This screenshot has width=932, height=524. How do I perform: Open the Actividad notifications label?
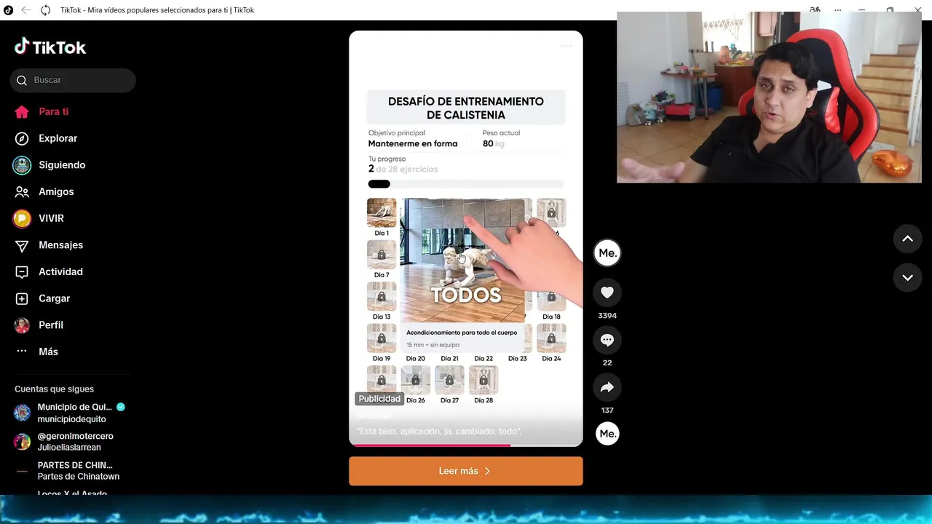(x=60, y=272)
